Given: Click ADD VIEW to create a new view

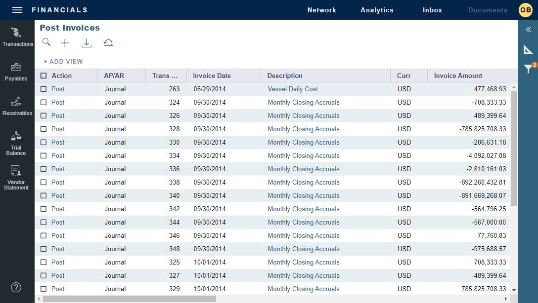Looking at the screenshot, I should point(62,61).
